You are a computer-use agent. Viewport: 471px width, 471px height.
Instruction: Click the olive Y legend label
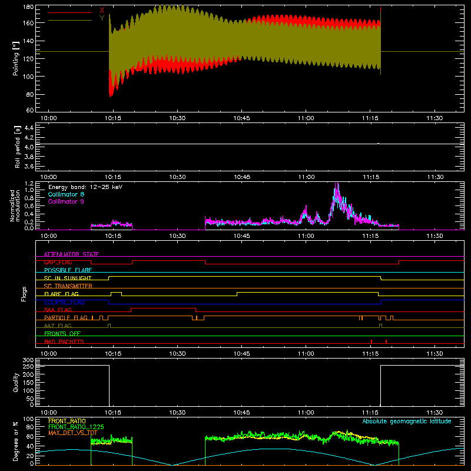click(102, 18)
